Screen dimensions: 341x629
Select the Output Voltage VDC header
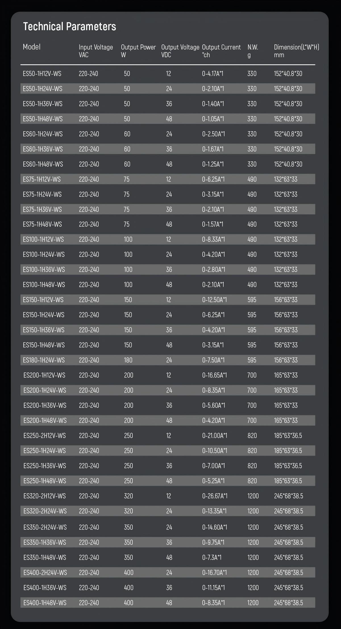tap(180, 51)
